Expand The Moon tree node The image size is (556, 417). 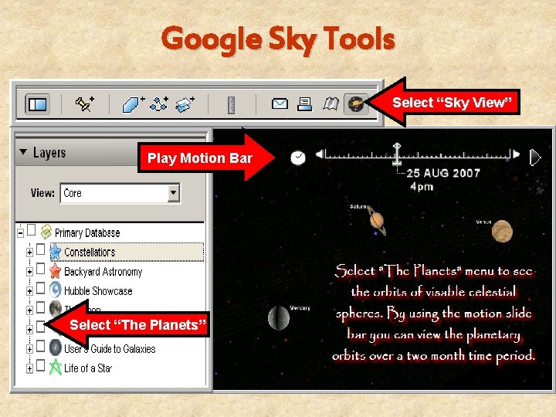30,310
